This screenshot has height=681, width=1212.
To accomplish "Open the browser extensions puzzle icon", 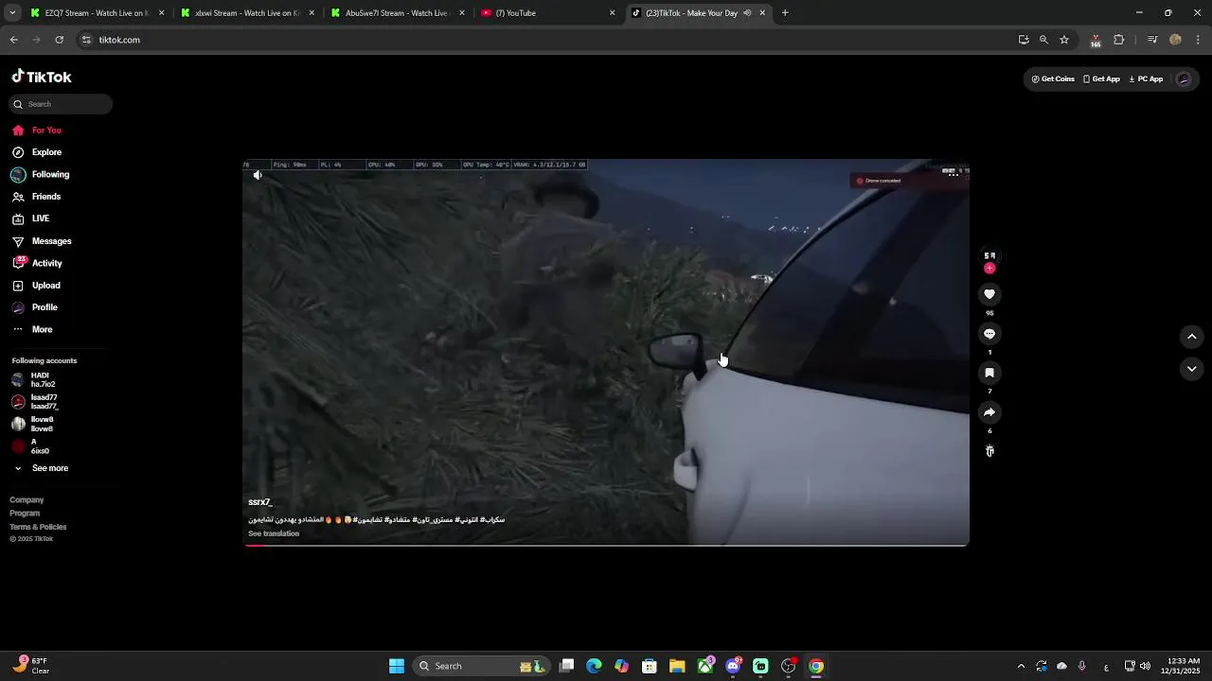I will coord(1119,40).
